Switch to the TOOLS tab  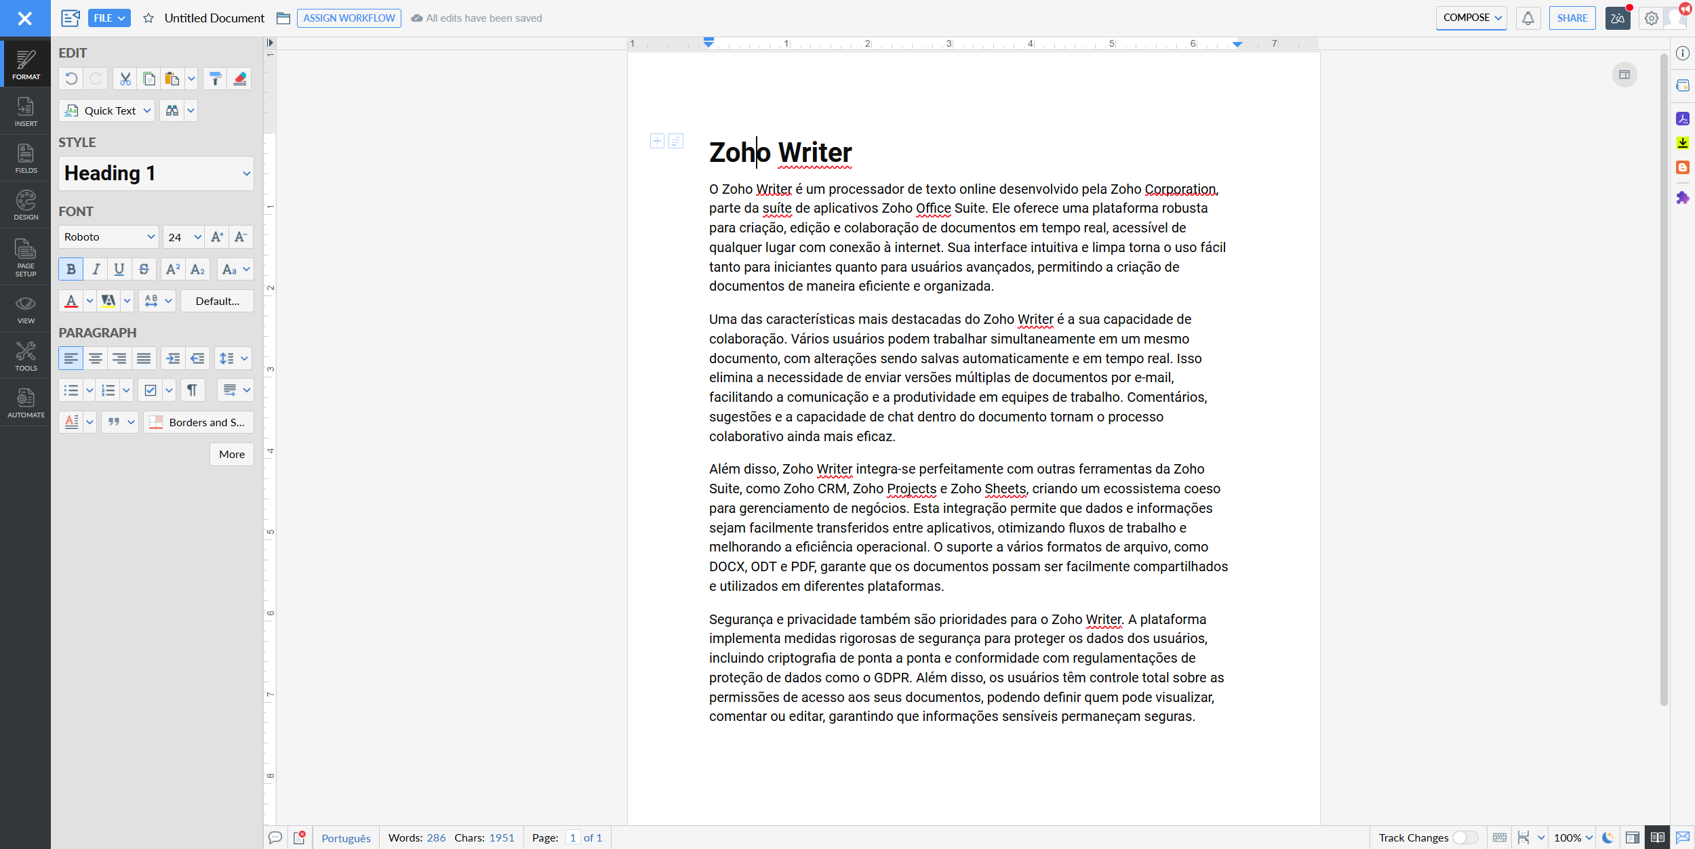point(26,356)
